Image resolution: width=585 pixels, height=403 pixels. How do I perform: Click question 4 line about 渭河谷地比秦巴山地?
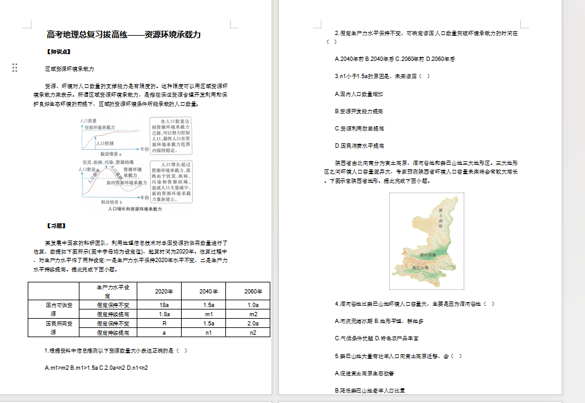pyautogui.click(x=414, y=304)
